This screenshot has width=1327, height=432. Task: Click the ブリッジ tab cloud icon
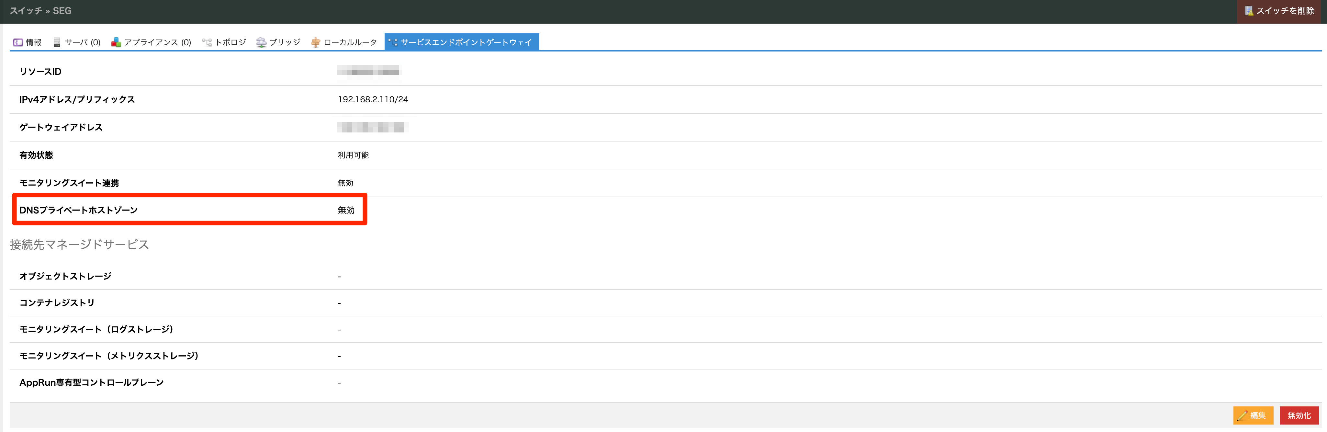click(261, 42)
